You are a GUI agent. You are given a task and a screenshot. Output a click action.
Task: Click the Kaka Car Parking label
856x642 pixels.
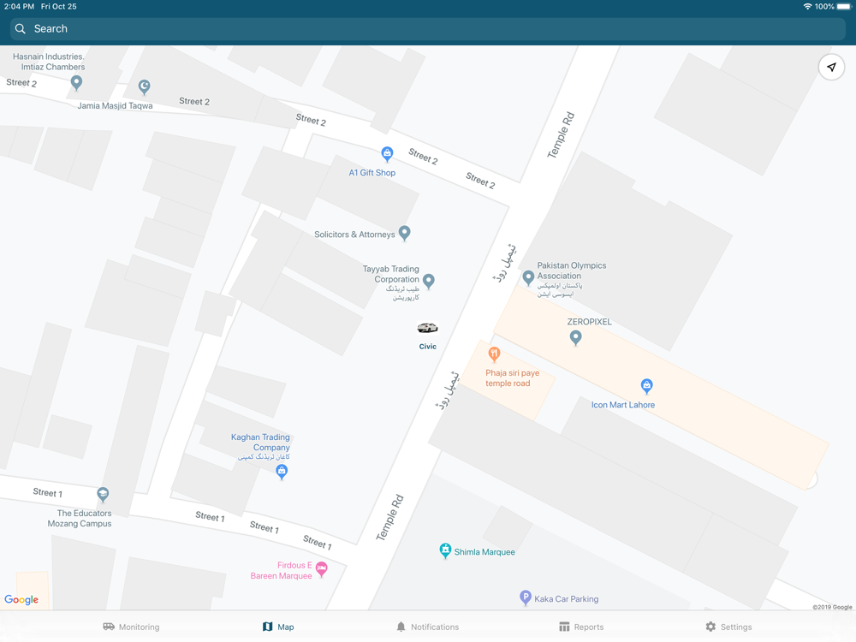pos(566,599)
